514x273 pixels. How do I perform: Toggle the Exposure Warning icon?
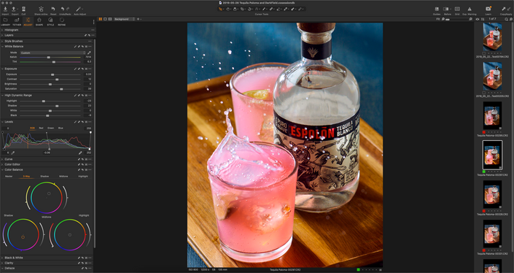[x=470, y=9]
